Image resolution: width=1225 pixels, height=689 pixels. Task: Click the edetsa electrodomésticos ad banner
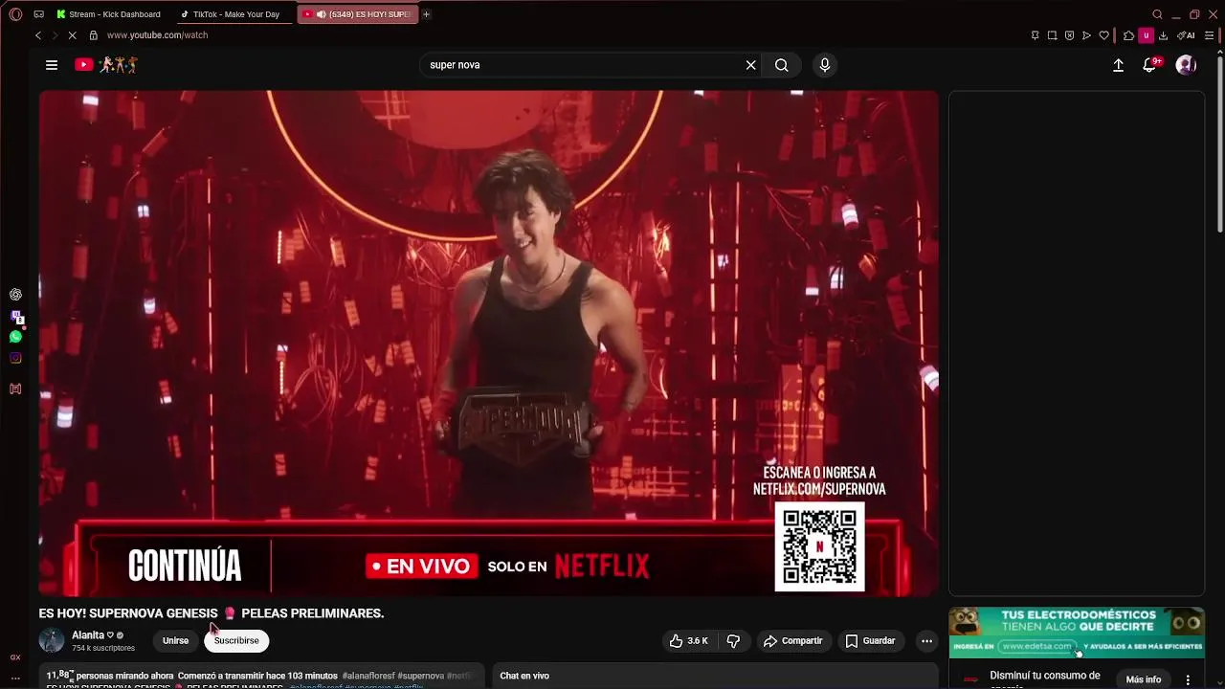coord(1077,632)
